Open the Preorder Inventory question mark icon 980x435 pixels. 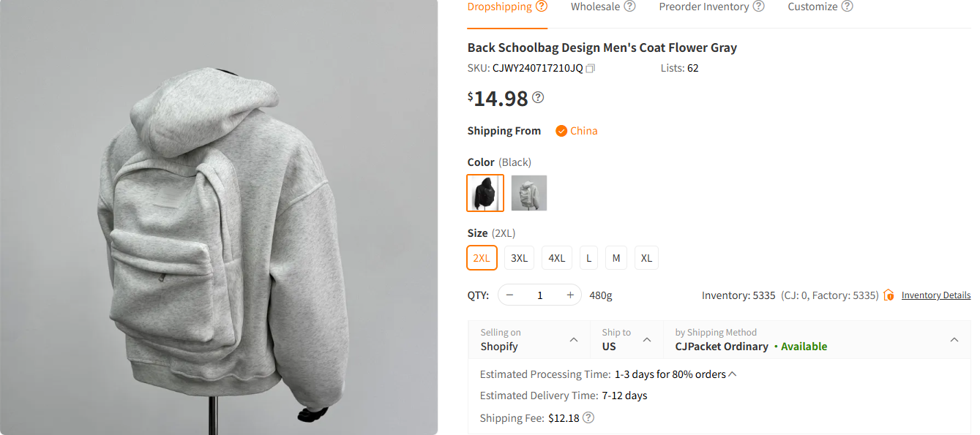759,6
